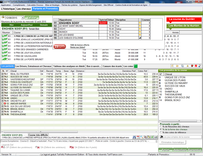Open Les jeux simples de la course dropdown
This screenshot has height=156, width=203.
click(181, 137)
